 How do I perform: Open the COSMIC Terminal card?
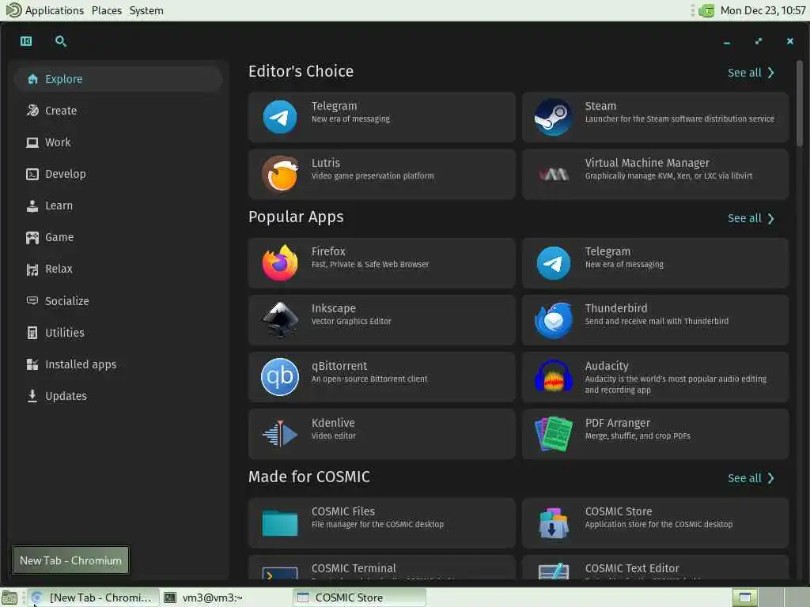[382, 567]
